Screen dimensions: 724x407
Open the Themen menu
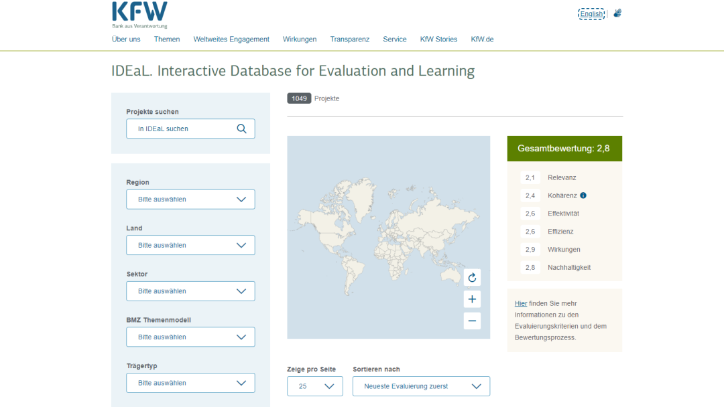coord(167,39)
